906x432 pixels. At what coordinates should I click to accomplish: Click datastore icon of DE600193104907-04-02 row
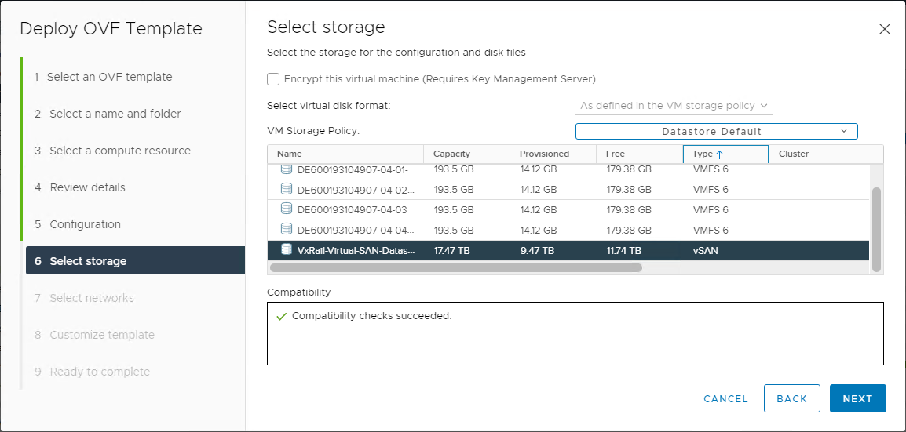pos(286,189)
